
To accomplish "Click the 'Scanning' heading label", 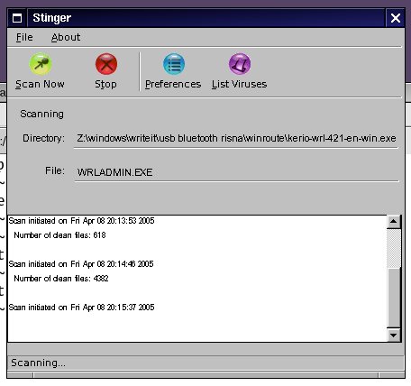I will click(x=42, y=114).
